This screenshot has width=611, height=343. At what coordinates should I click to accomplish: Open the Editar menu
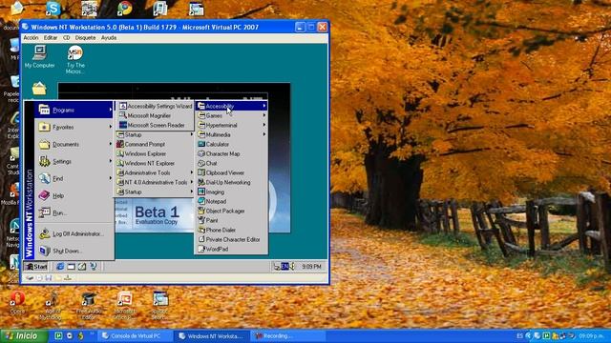pyautogui.click(x=51, y=38)
